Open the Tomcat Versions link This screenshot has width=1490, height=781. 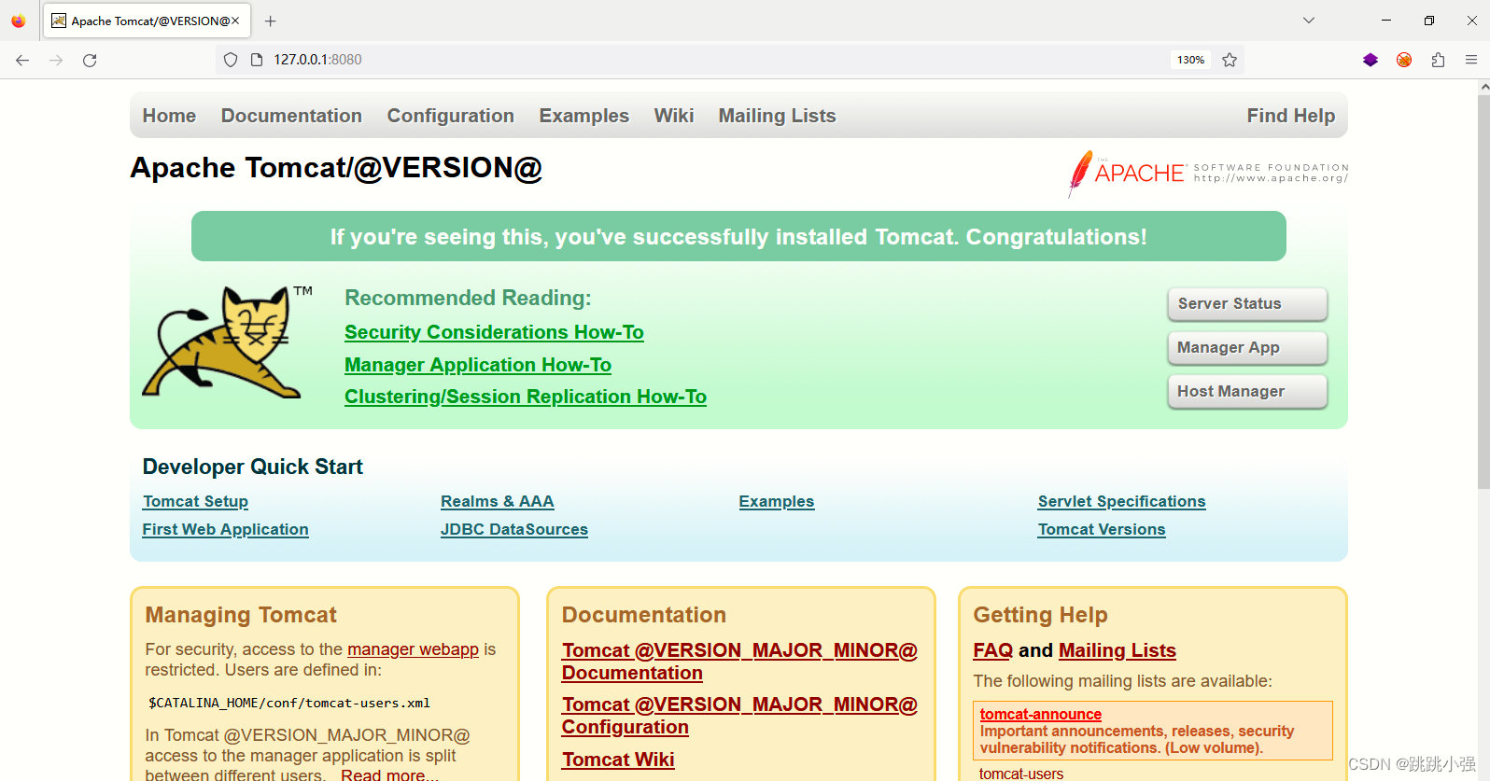pyautogui.click(x=1102, y=530)
